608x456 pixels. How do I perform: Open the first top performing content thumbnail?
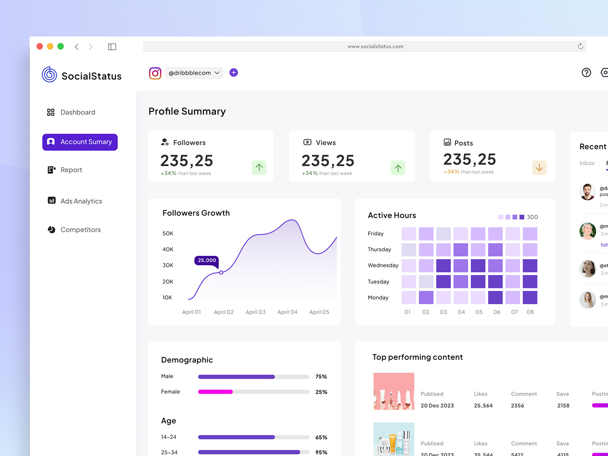[394, 391]
